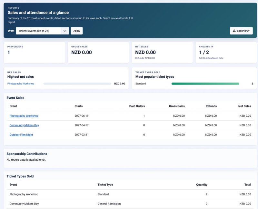The width and height of the screenshot is (258, 209).
Task: Click the Gross Sales summary card value
Action: [82, 52]
